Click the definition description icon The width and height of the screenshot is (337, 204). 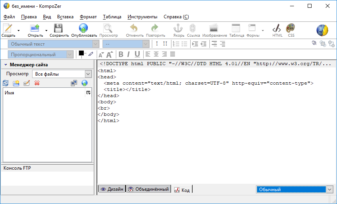point(223,44)
